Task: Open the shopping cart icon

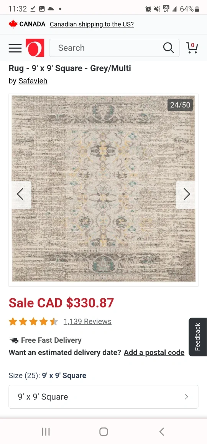Action: (192, 48)
